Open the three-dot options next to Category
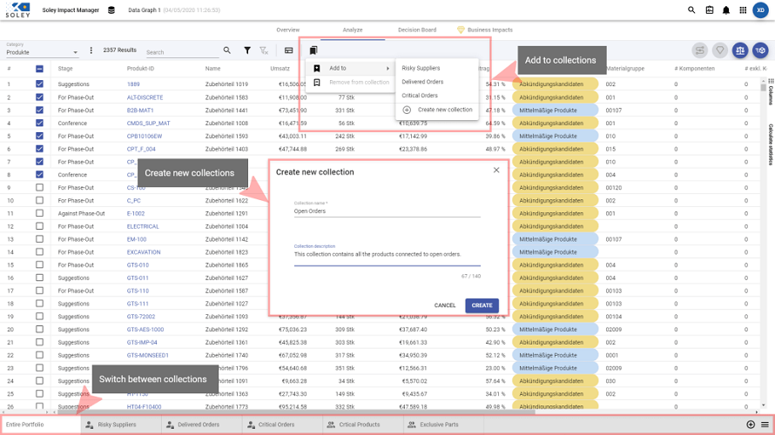 click(91, 51)
